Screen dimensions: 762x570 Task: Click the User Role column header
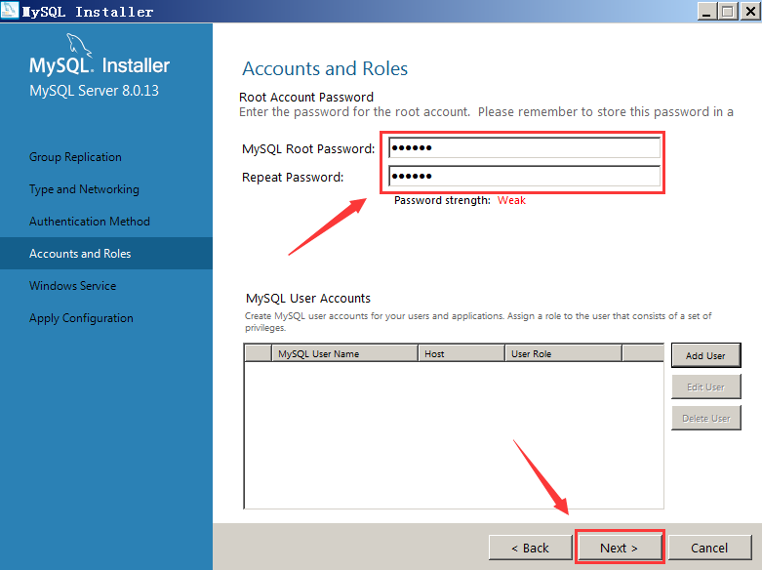click(563, 353)
